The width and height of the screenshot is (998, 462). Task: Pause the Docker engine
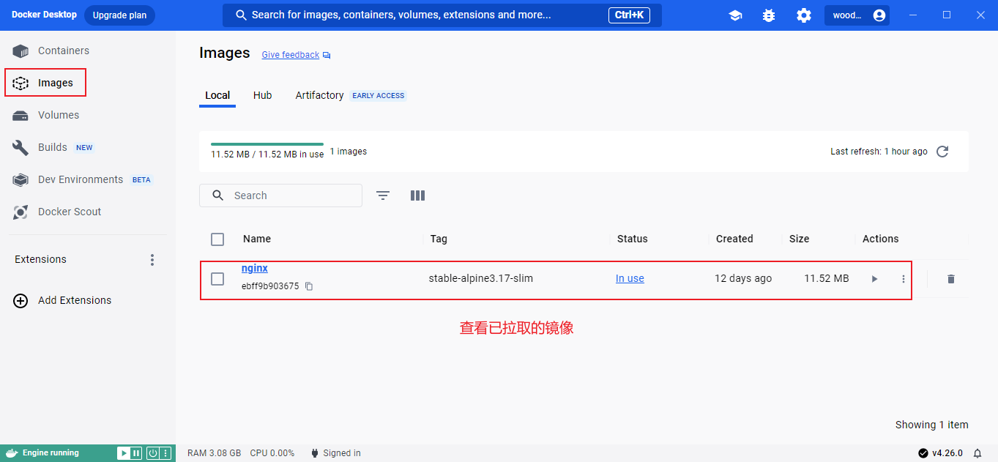135,453
